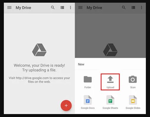Toggle list view icon in the dimmed right header
The image size is (150, 117).
133,8
